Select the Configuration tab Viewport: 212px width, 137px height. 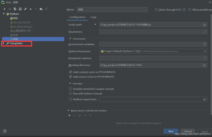[77, 17]
